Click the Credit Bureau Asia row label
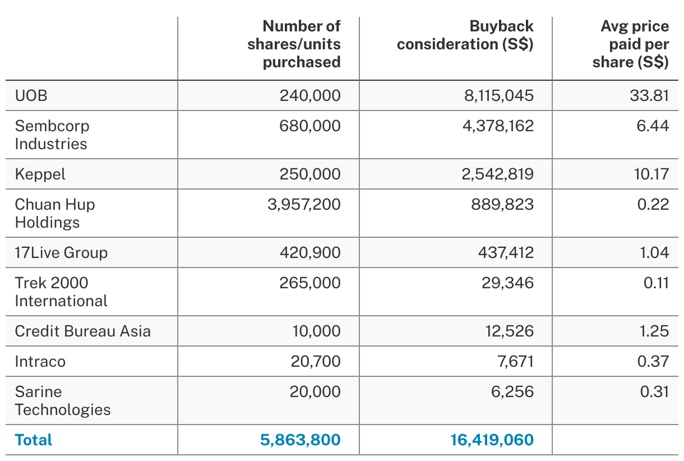Viewport: 684px width, 461px height. (x=82, y=331)
